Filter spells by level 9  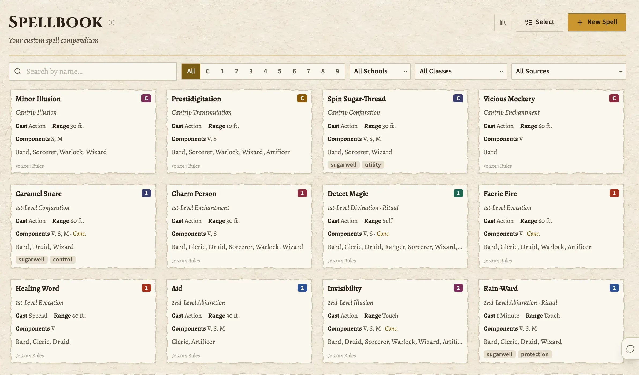tap(337, 71)
